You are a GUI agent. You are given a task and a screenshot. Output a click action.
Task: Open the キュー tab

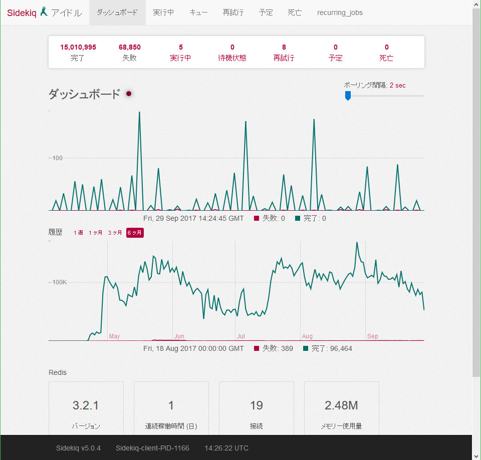point(198,13)
